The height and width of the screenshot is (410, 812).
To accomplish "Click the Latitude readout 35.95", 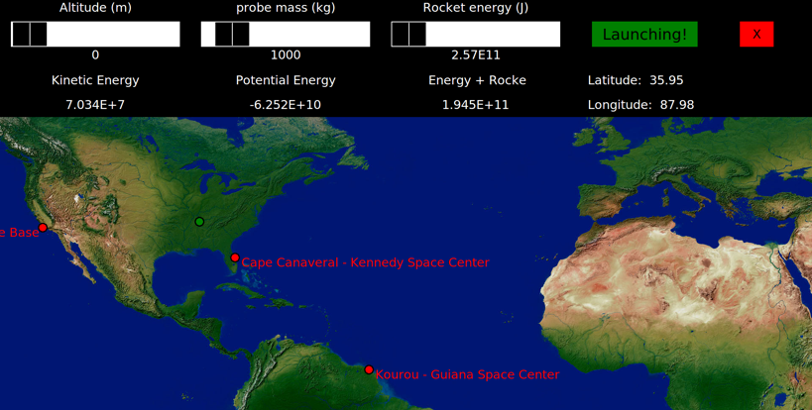I will [x=666, y=80].
